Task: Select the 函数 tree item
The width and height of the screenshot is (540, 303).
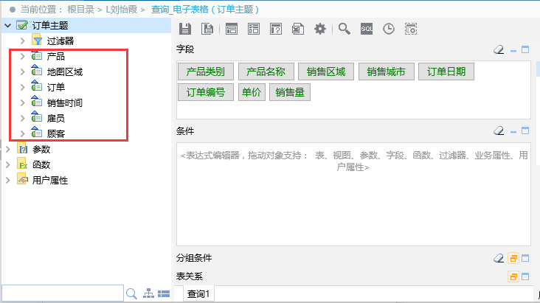Action: click(x=41, y=164)
